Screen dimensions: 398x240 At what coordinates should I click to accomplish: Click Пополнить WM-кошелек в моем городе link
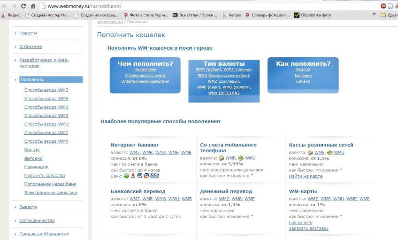160,48
